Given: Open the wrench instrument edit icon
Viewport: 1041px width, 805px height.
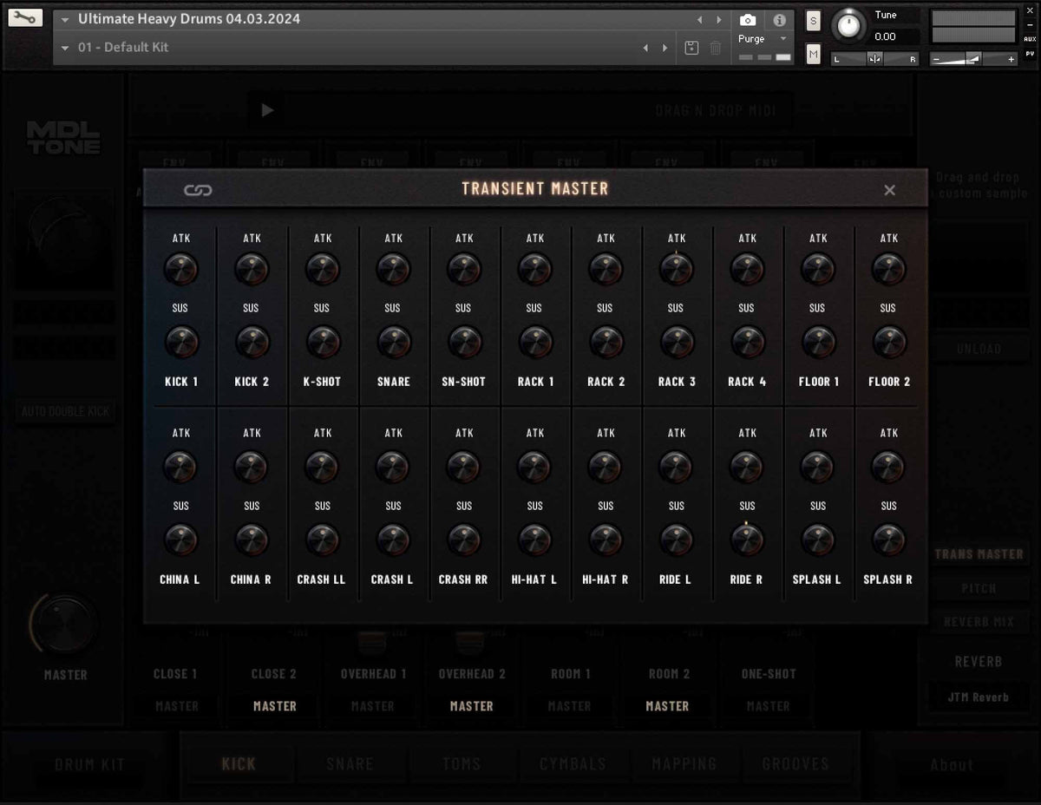Looking at the screenshot, I should tap(25, 18).
